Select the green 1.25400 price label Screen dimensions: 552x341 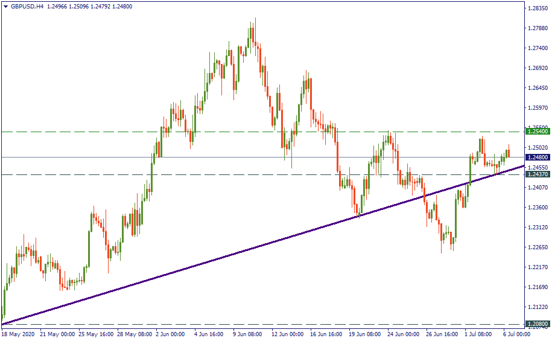coord(537,131)
